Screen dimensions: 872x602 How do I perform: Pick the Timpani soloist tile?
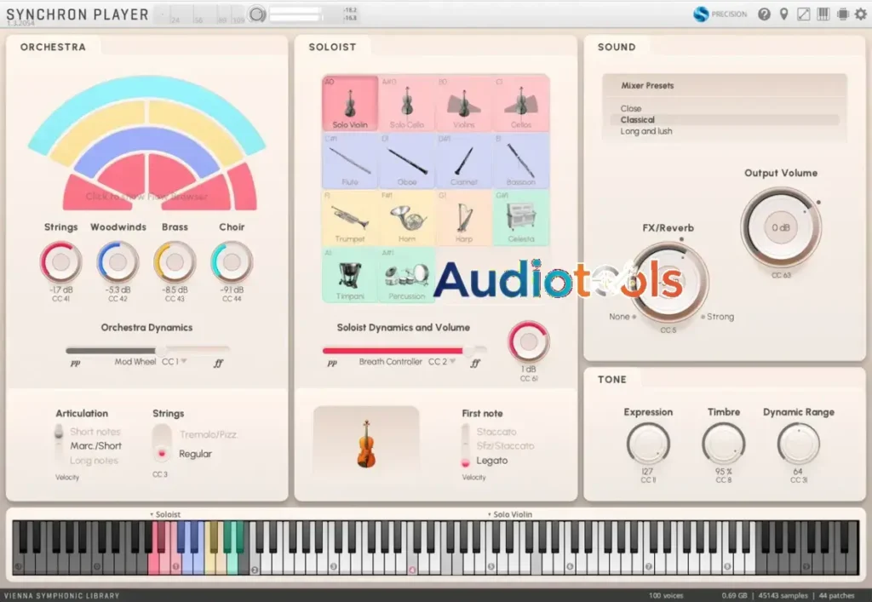(x=350, y=275)
